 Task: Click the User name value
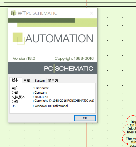coord(42,88)
